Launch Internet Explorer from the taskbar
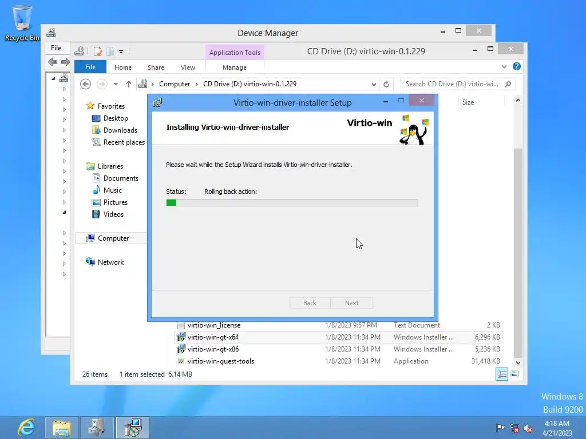The image size is (586, 439). (26, 428)
